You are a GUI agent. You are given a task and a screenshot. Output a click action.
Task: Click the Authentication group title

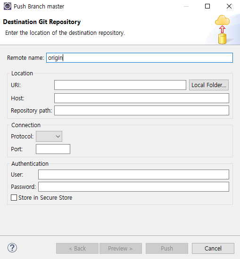30,164
